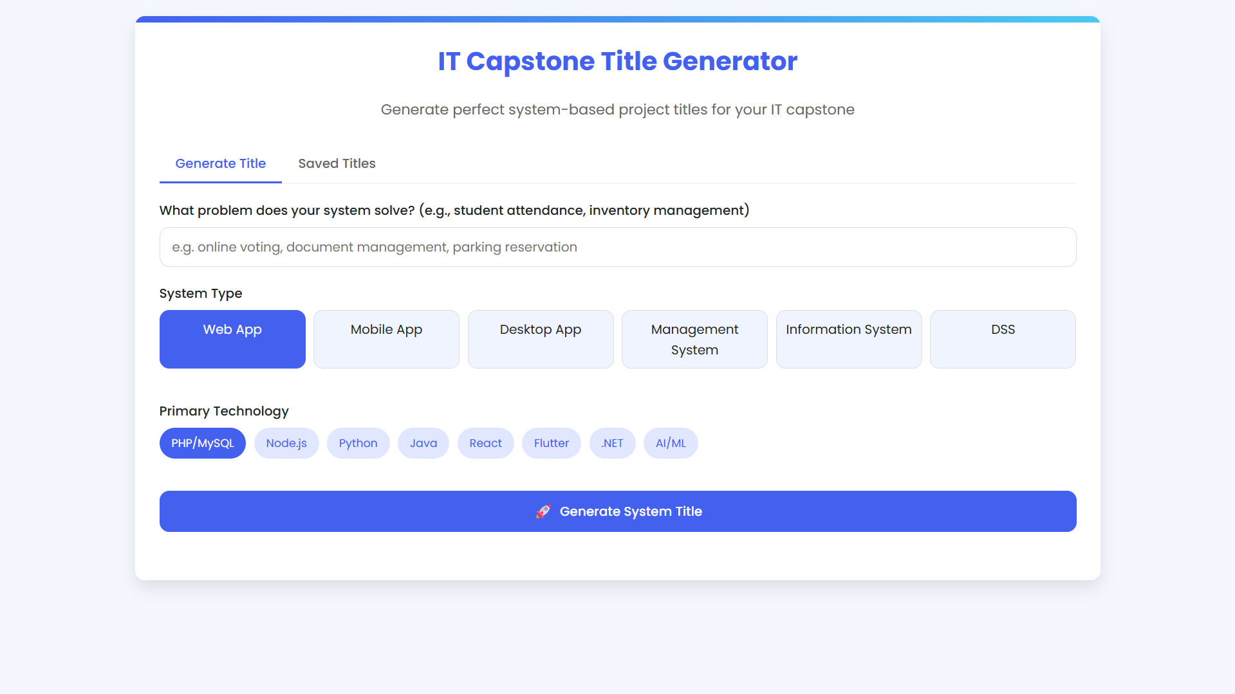Choose Java as primary technology
1235x694 pixels.
click(423, 443)
